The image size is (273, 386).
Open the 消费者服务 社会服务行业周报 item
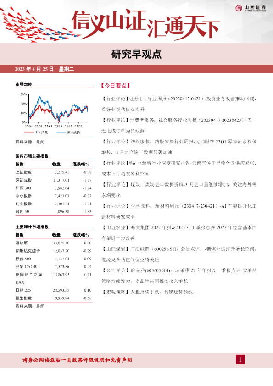coord(179,126)
